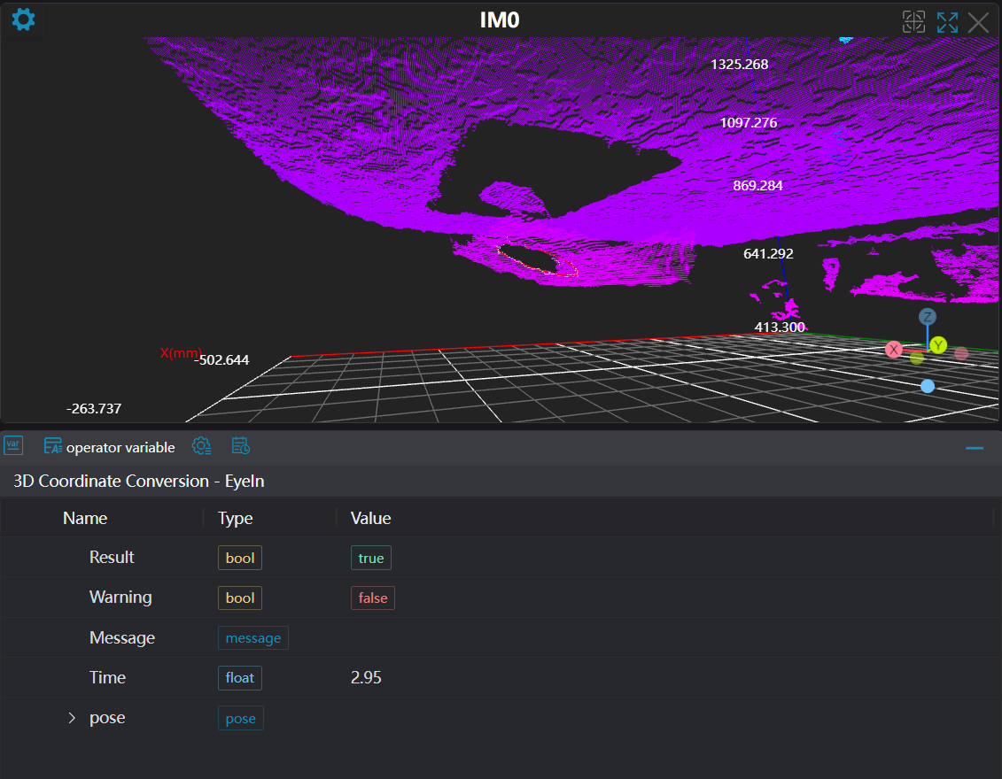Open the operator variable tab
The height and width of the screenshot is (779, 1002).
[110, 447]
